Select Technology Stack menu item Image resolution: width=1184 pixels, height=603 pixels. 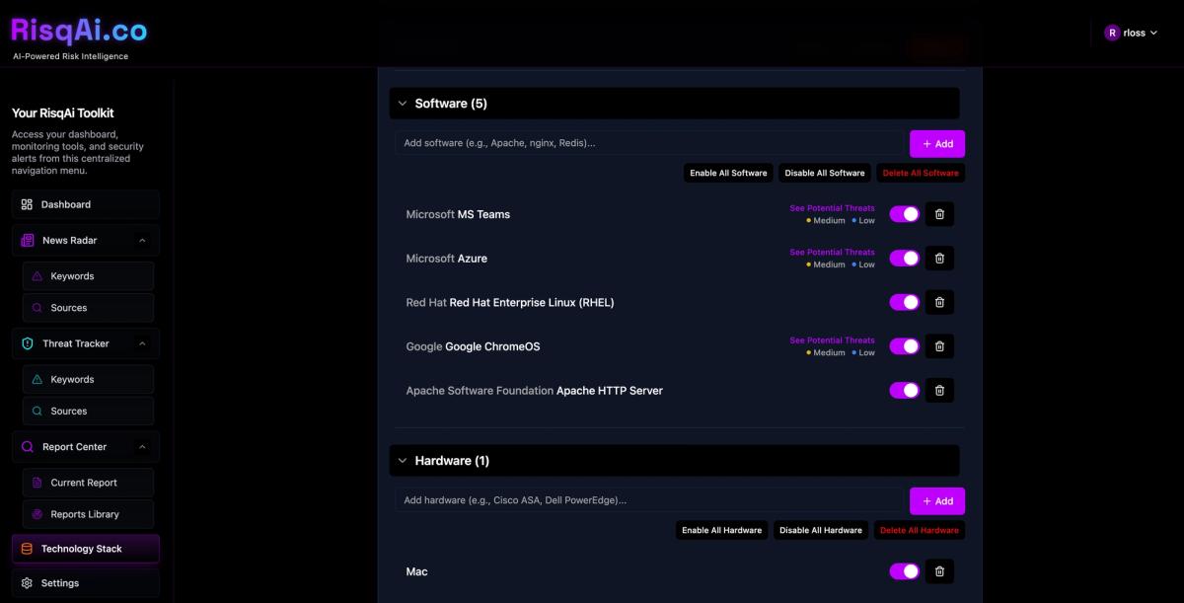(x=86, y=549)
